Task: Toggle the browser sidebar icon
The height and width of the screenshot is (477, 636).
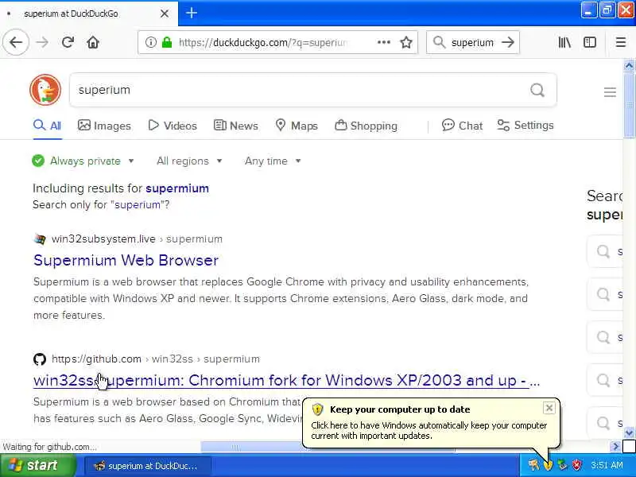Action: pos(590,42)
